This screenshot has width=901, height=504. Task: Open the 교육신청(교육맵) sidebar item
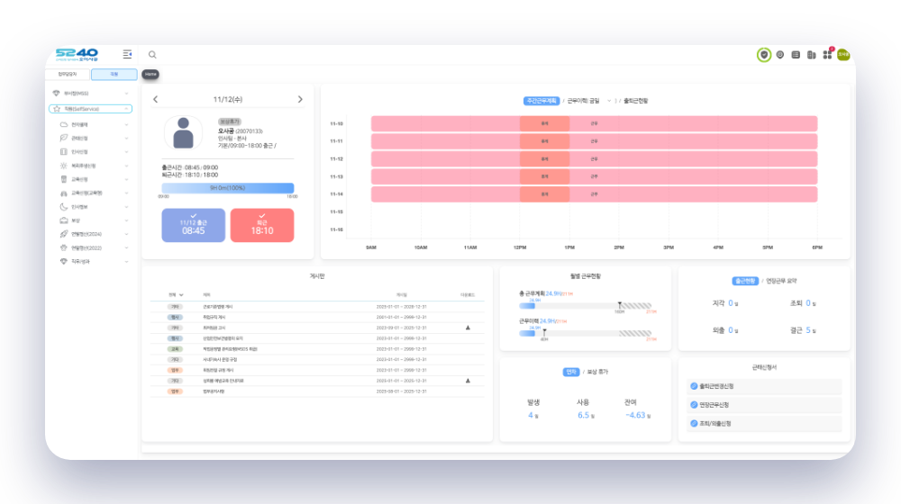point(86,193)
